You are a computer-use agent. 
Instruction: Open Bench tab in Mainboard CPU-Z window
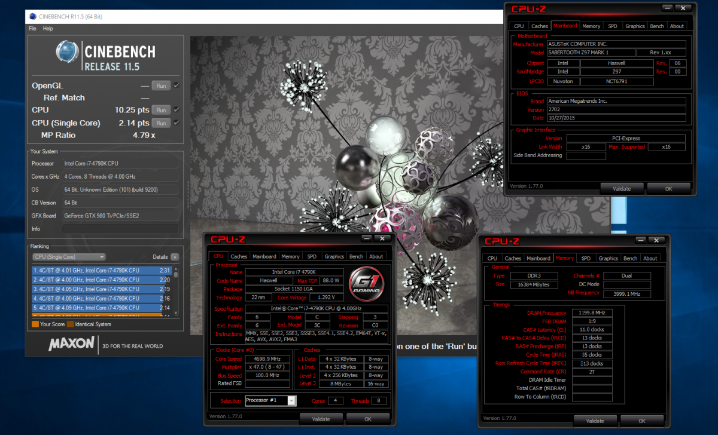coord(657,26)
